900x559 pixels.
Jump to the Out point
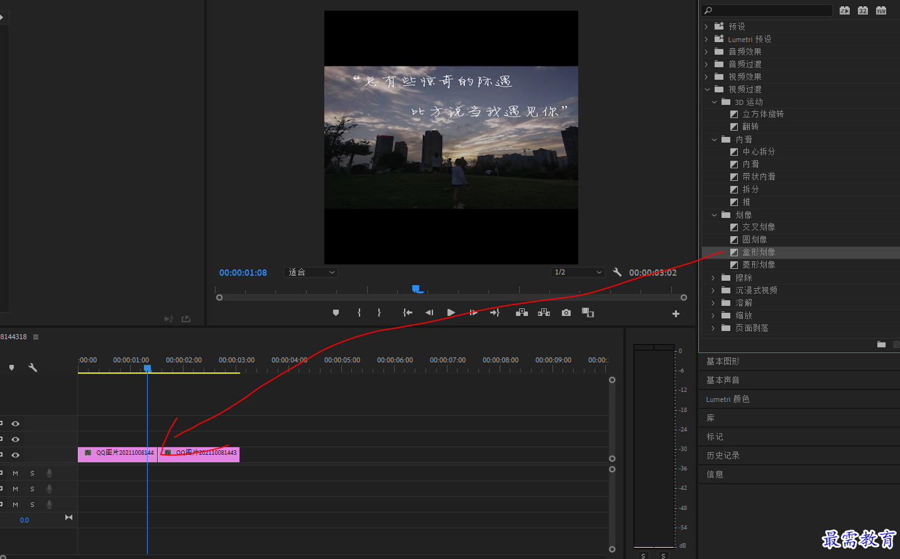point(495,313)
